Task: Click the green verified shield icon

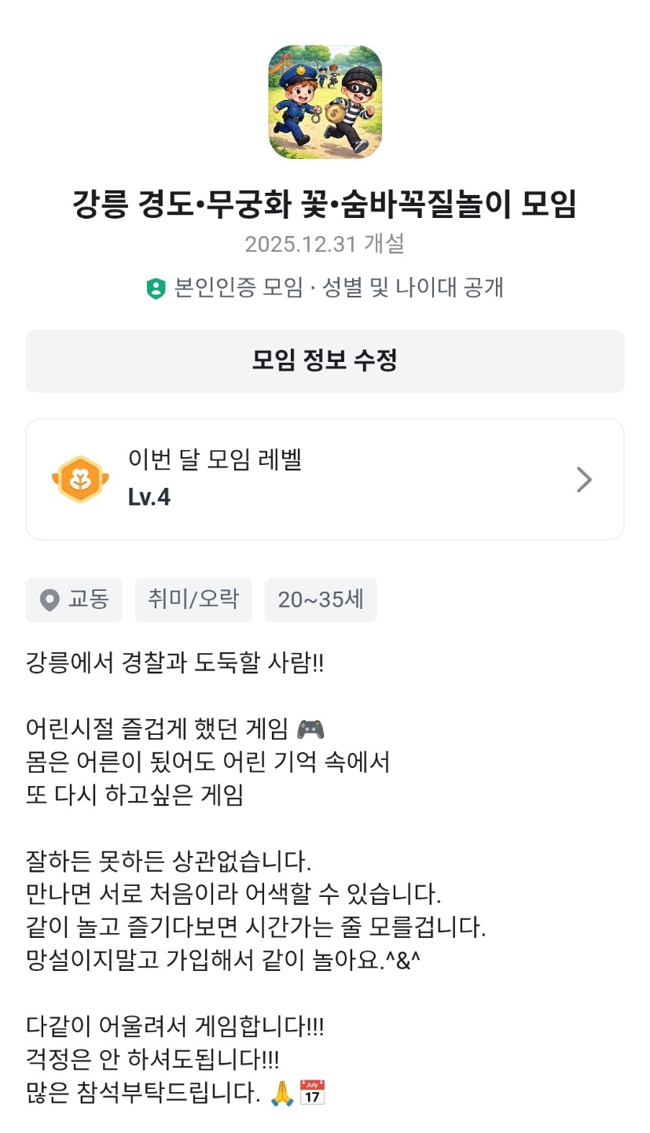Action: click(156, 288)
